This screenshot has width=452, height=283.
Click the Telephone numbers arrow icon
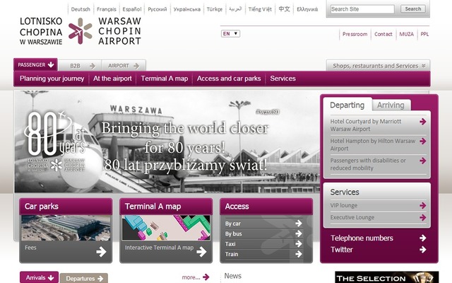tap(422, 238)
